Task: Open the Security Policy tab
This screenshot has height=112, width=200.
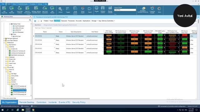Action: [x=79, y=102]
